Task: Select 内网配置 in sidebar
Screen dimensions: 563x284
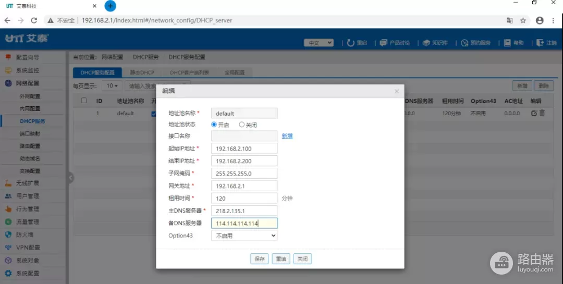Action: 30,108
